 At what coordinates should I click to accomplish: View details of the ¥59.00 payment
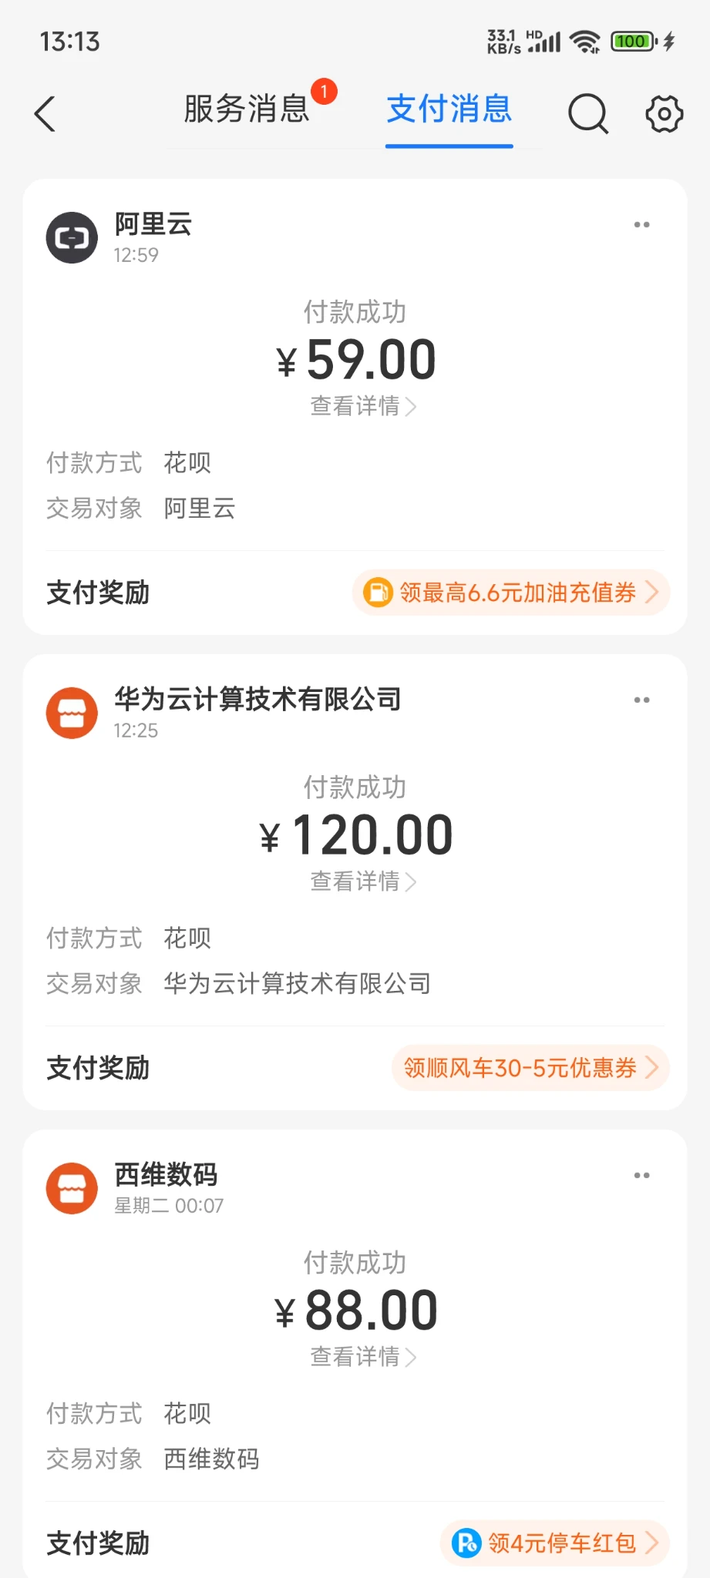(x=362, y=406)
